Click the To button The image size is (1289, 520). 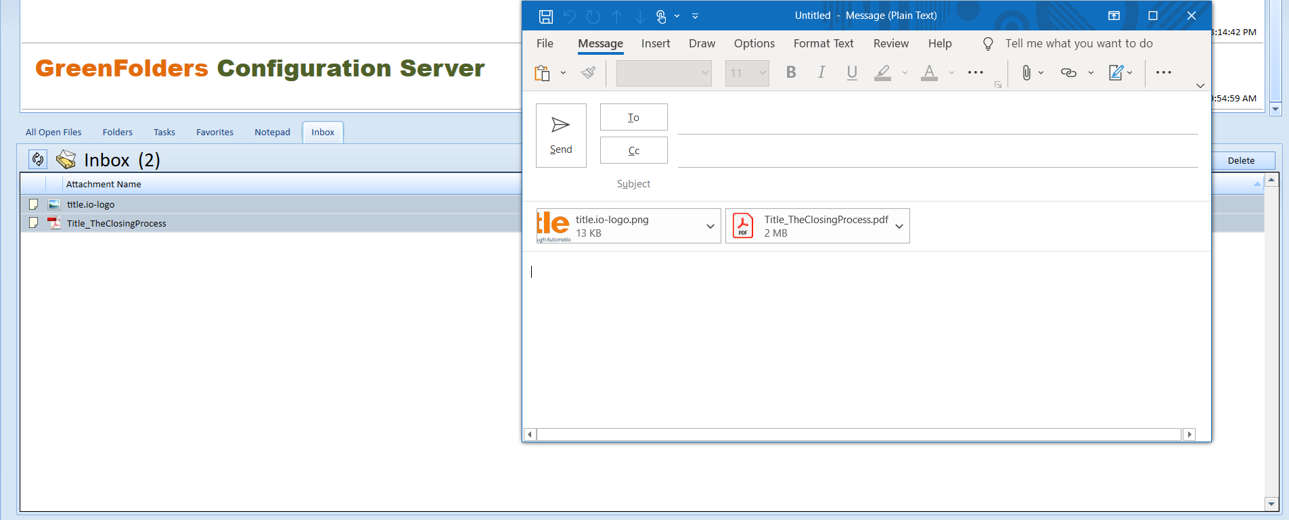[x=633, y=117]
